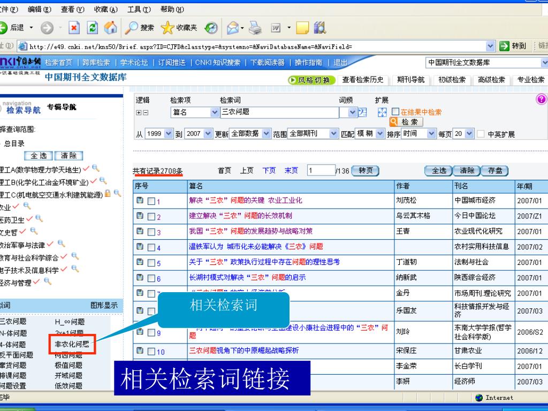The height and width of the screenshot is (411, 548).
Task: Check the box for result 2
Action: click(x=151, y=217)
